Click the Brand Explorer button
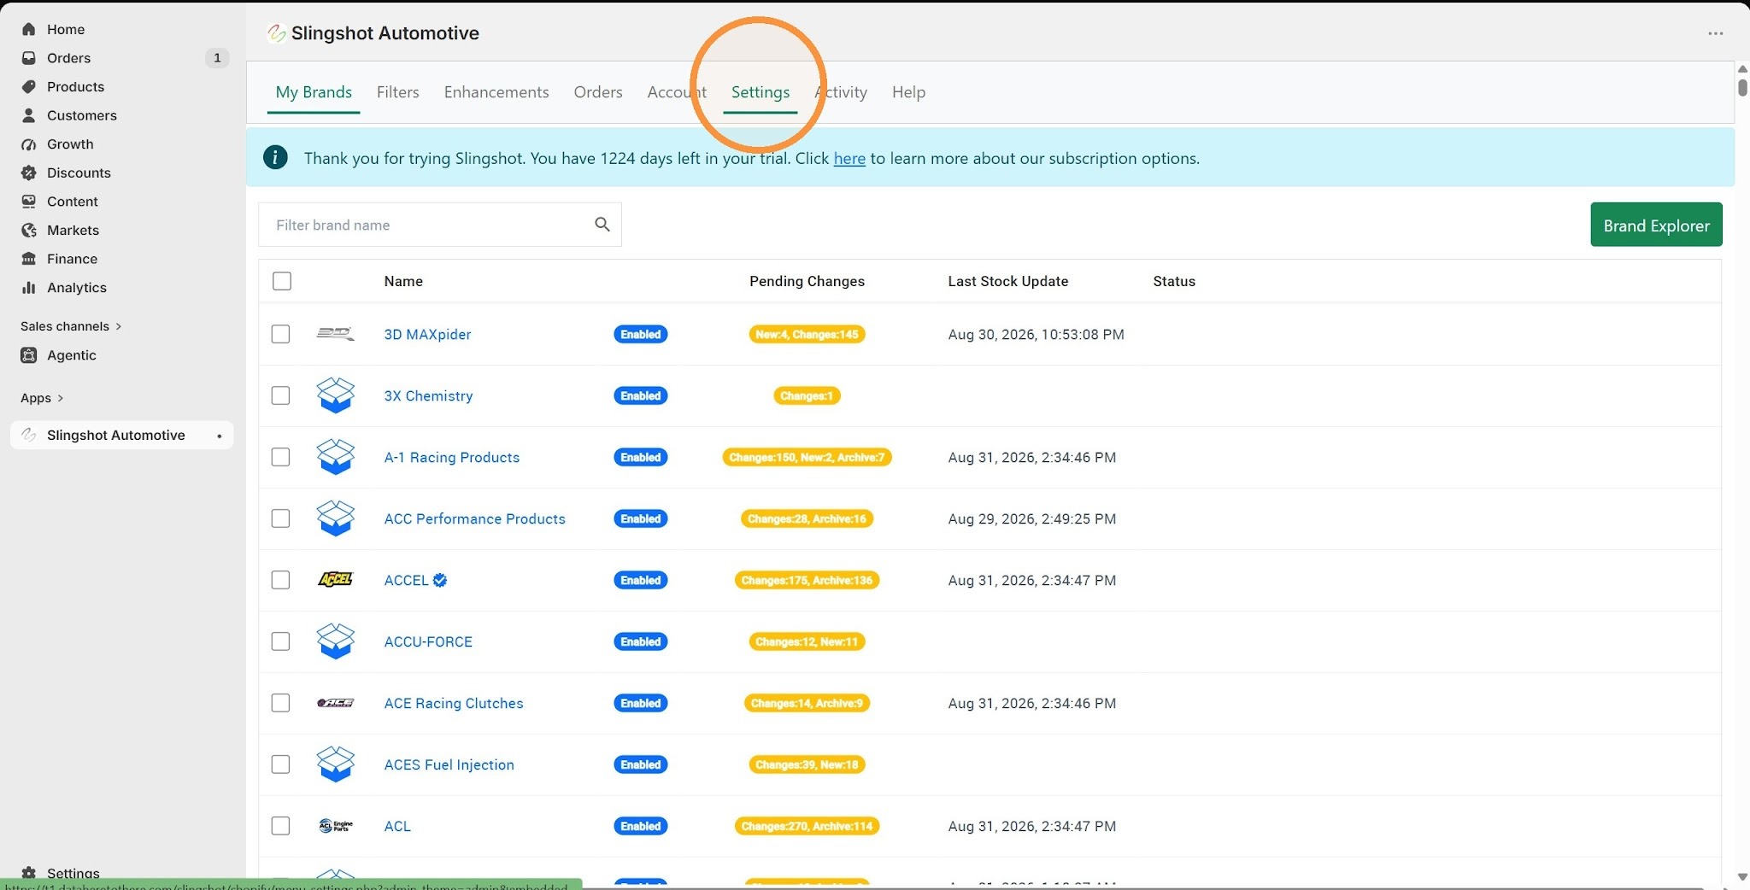This screenshot has width=1750, height=890. click(x=1656, y=225)
